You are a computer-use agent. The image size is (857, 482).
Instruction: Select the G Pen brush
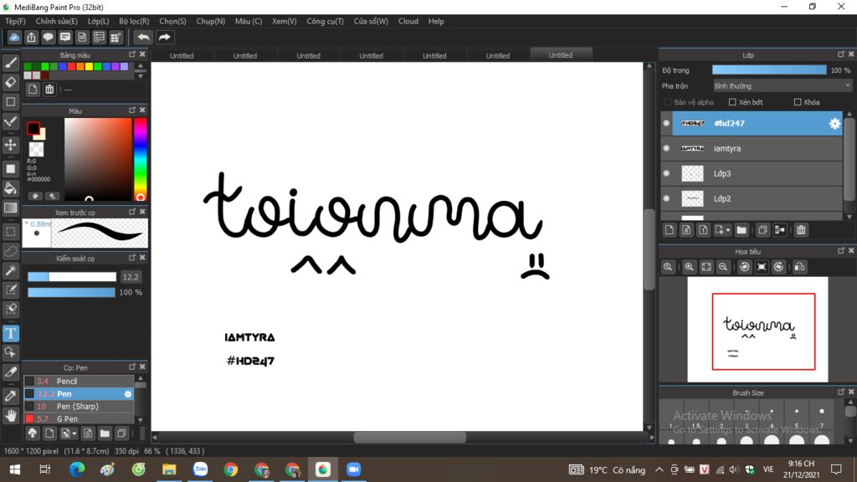[x=80, y=419]
